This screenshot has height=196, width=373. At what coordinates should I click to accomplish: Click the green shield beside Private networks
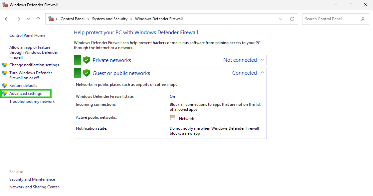(x=86, y=60)
